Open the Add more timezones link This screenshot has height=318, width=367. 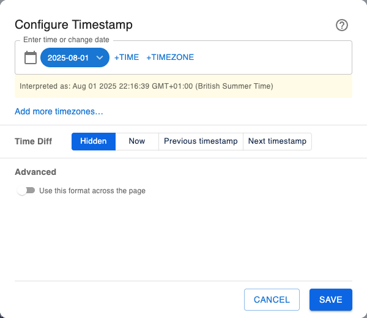[x=59, y=111]
